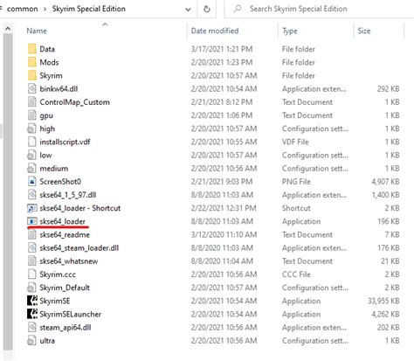Click the skse64_whatsnew document icon
Screen dimensions: 414x361
click(31, 261)
